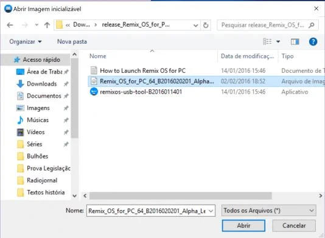Click the Área de Trabalho desktop icon
This screenshot has width=325, height=238.
click(20, 72)
